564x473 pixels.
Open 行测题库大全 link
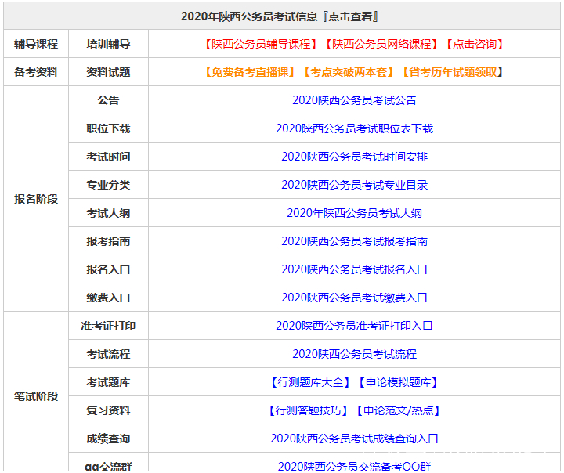pyautogui.click(x=310, y=382)
